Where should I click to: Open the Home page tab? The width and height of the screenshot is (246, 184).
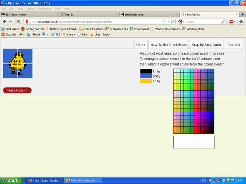[x=141, y=45]
